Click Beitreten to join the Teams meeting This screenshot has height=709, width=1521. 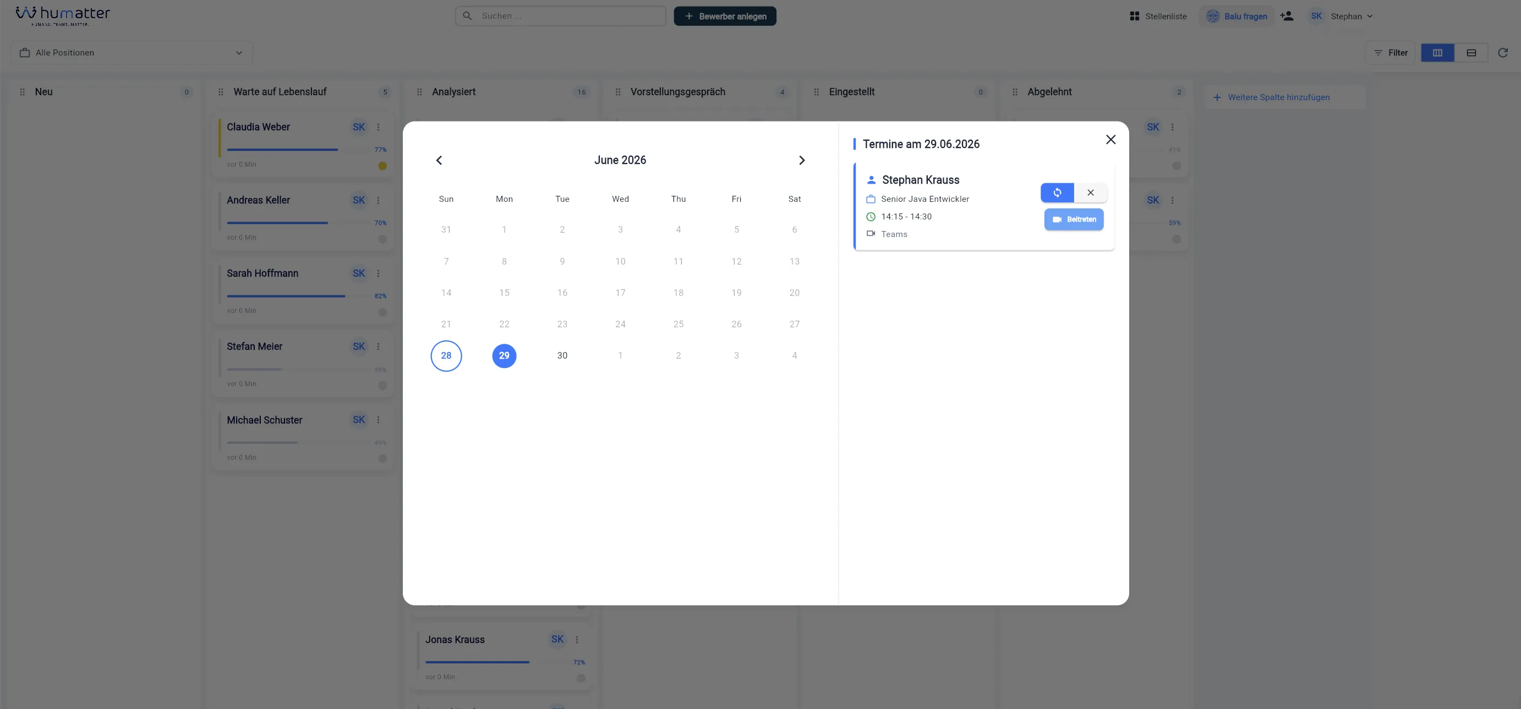[x=1074, y=219]
